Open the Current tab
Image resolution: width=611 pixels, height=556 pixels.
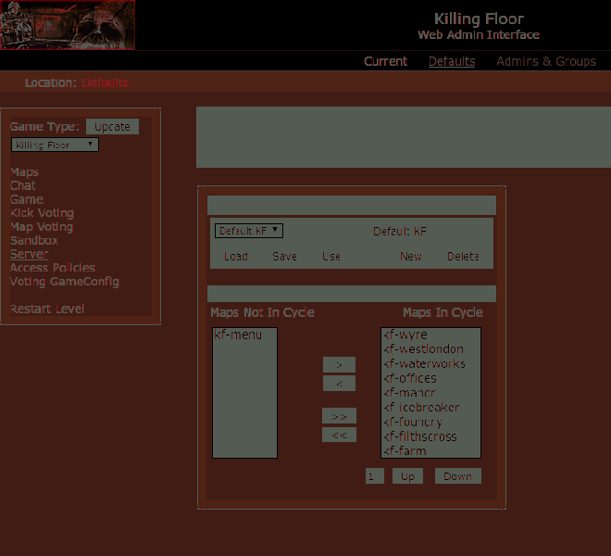pyautogui.click(x=385, y=61)
